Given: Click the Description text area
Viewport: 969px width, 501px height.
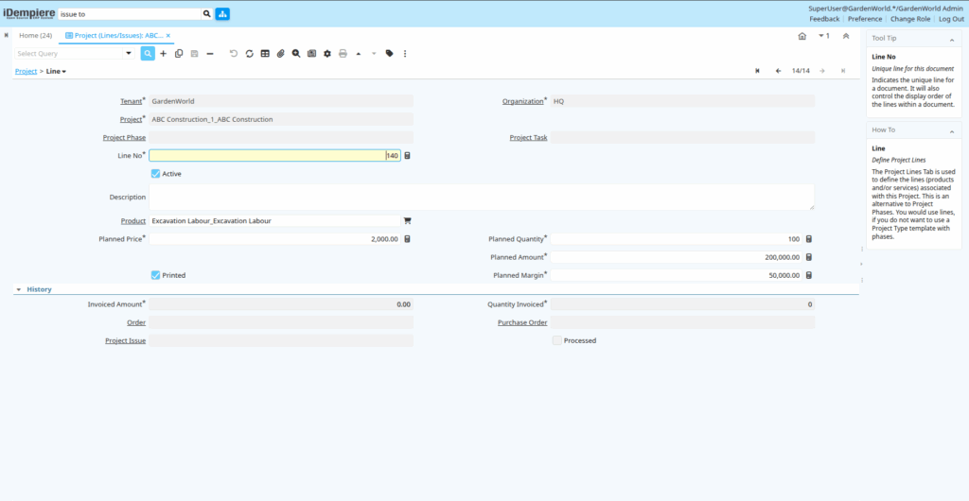Looking at the screenshot, I should tap(482, 197).
